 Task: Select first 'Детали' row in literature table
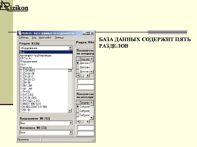click(x=85, y=63)
